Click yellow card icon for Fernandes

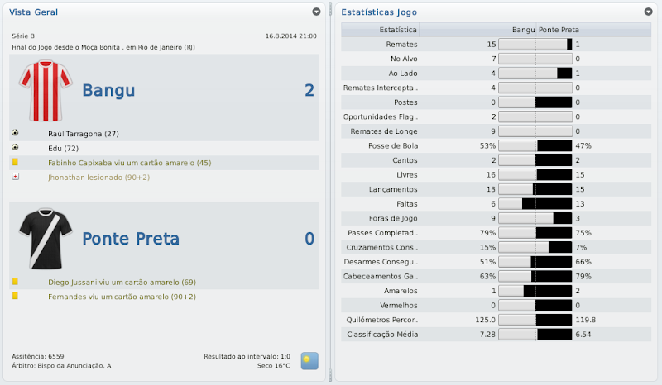(x=15, y=296)
